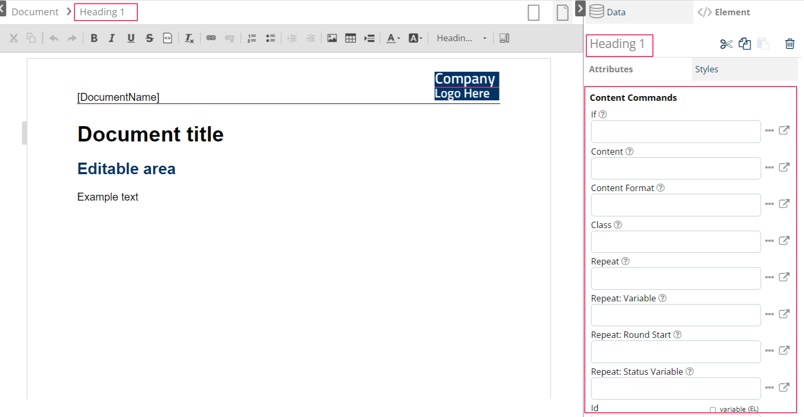
Task: Show help for the Repeat command
Action: [x=626, y=261]
